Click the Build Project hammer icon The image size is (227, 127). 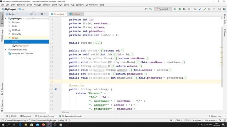(150, 9)
